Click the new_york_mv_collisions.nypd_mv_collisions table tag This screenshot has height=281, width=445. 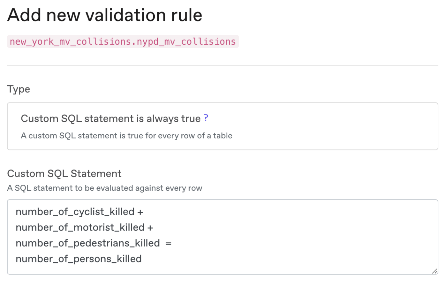(x=123, y=42)
